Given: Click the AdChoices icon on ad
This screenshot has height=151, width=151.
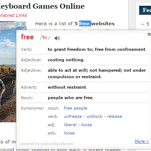Looking at the screenshot, I should coord(18,24).
